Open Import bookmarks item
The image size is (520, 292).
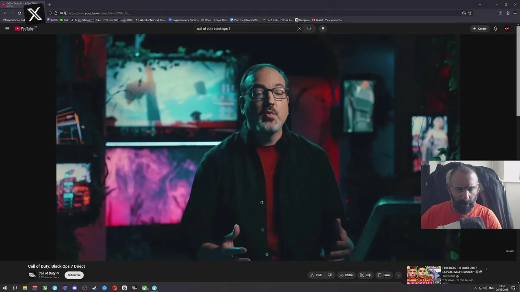pyautogui.click(x=13, y=20)
